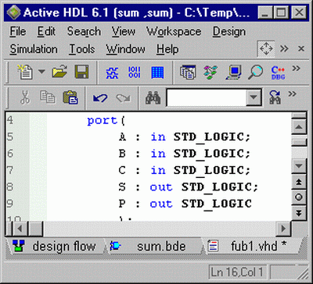Image resolution: width=313 pixels, height=284 pixels.
Task: Click the Save floppy disk icon
Action: point(81,72)
